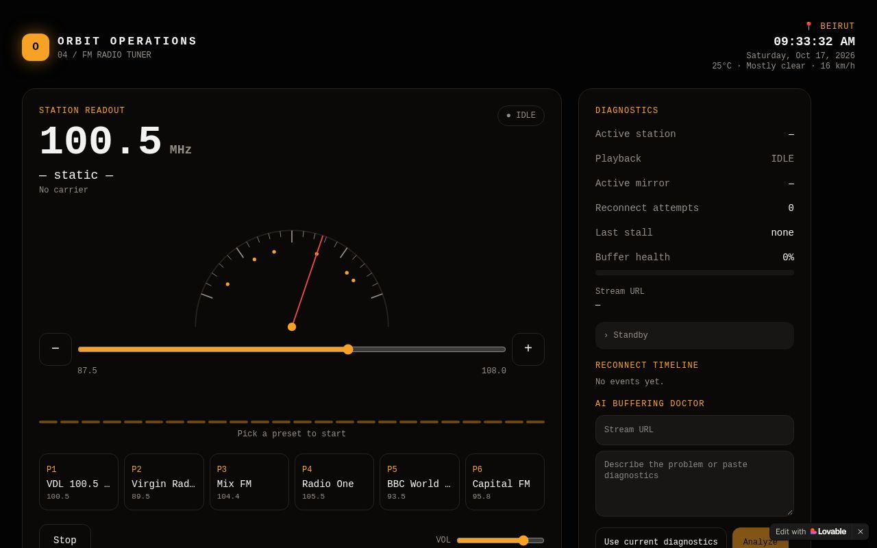Dismiss the Lovable badge with X

pyautogui.click(x=861, y=532)
